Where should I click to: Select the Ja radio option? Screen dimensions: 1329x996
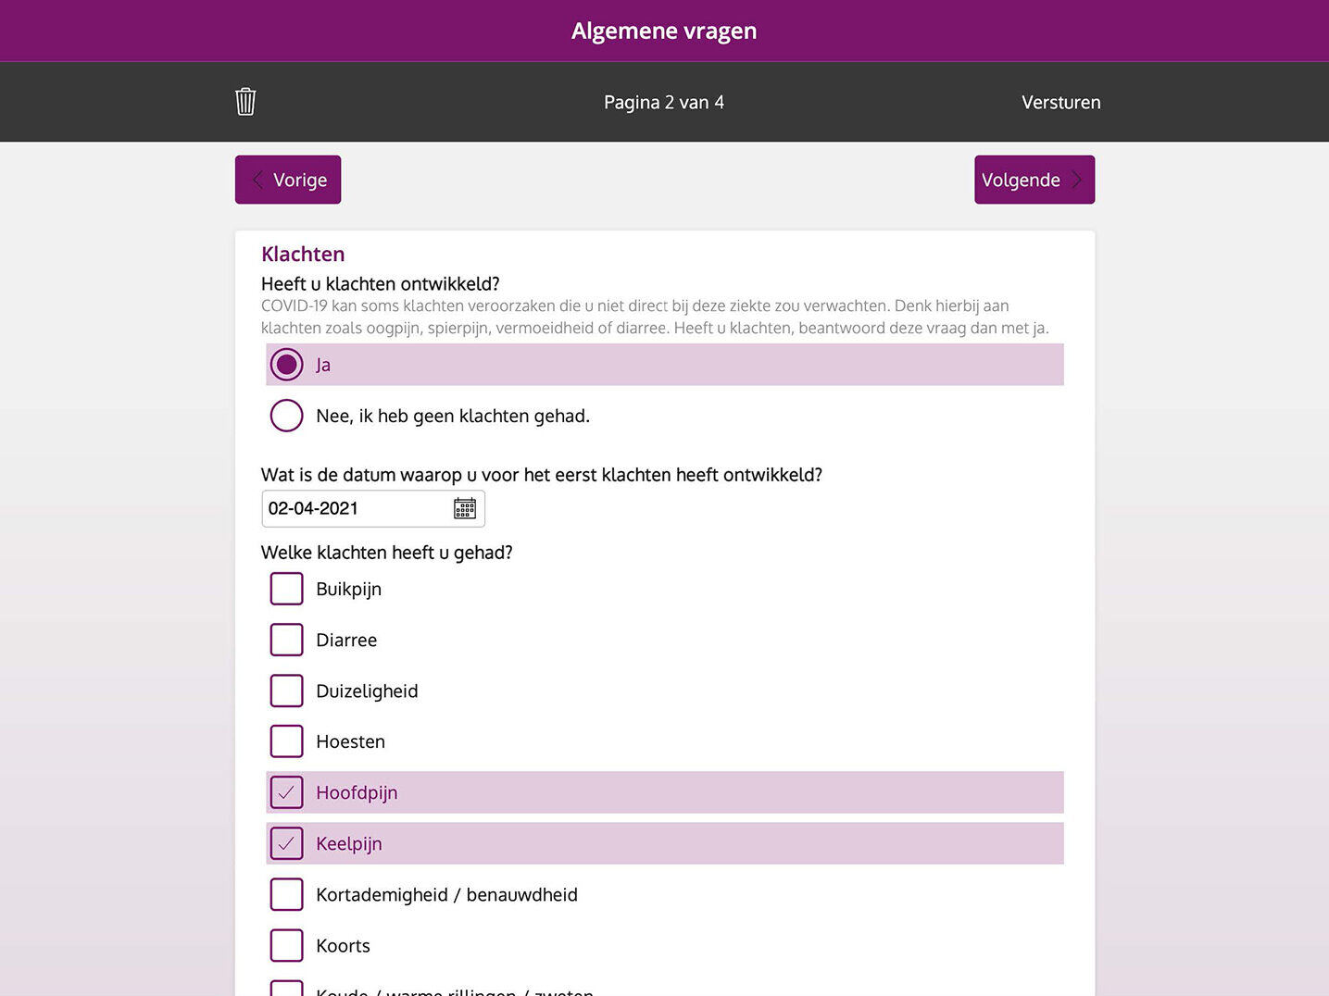click(x=287, y=365)
